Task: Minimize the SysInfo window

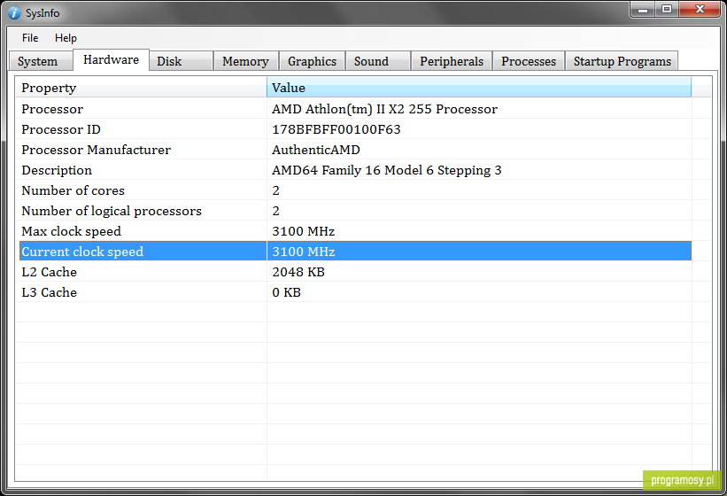Action: point(643,9)
